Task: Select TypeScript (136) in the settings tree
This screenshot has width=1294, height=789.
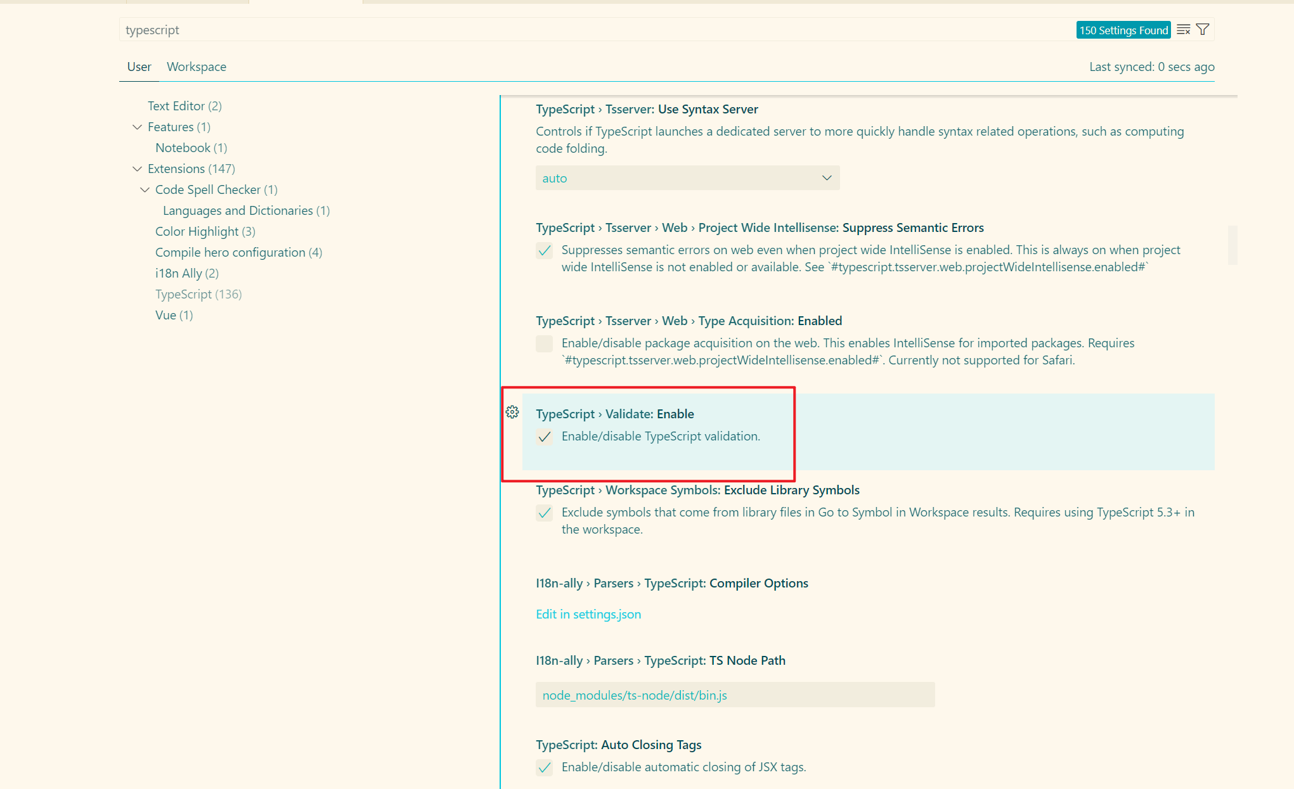Action: 198,294
